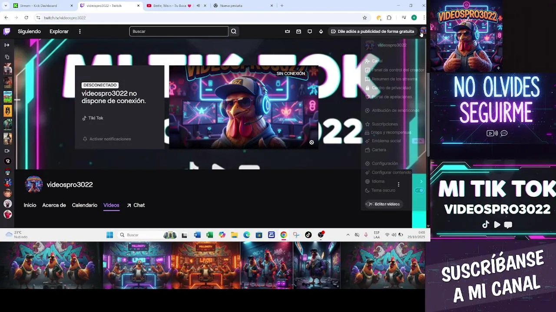Close the videospro3022 - Twitch tab
The image size is (556, 312).
tap(139, 6)
